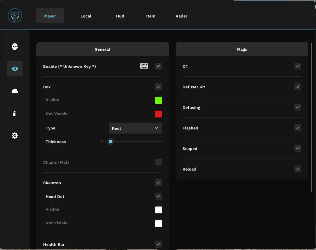Go to the Radar tab

(181, 16)
